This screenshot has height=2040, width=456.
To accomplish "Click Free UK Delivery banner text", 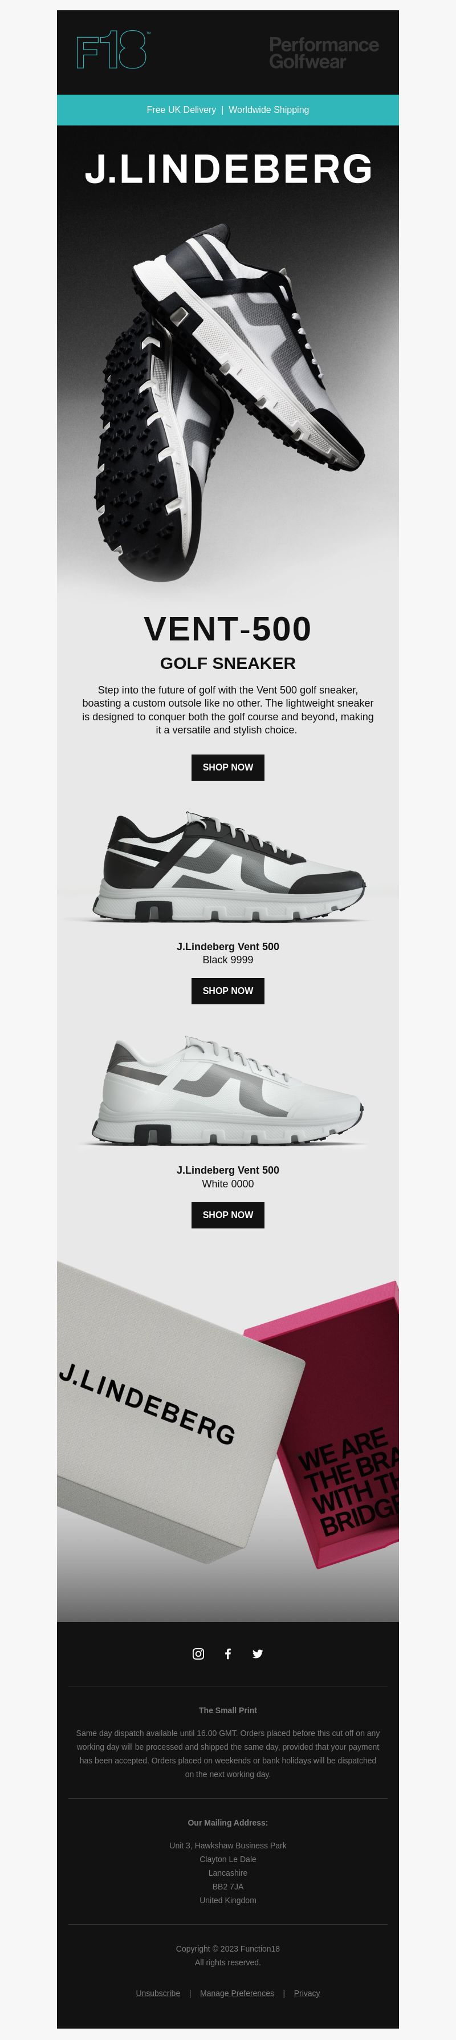I will (181, 110).
